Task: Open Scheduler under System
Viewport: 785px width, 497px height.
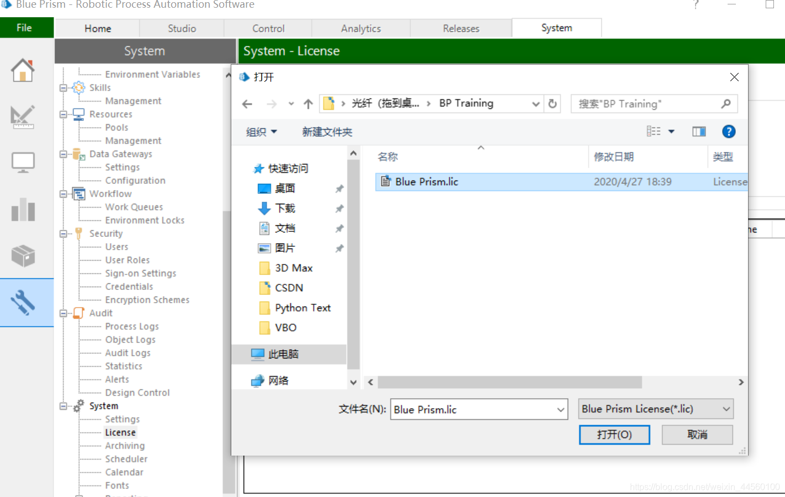Action: pos(126,459)
